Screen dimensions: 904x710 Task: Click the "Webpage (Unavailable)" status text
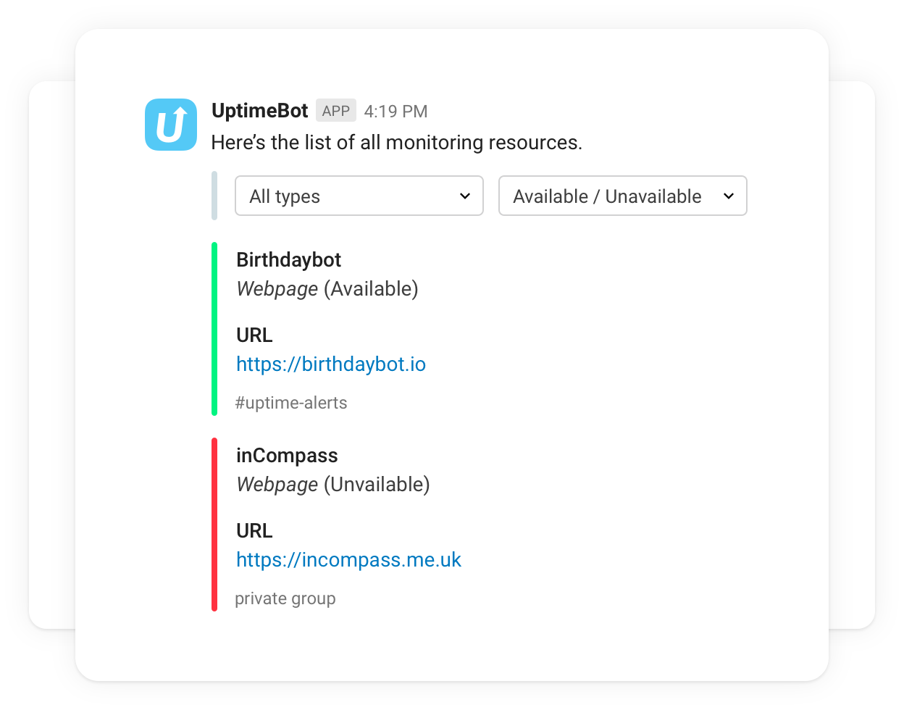[x=333, y=485]
